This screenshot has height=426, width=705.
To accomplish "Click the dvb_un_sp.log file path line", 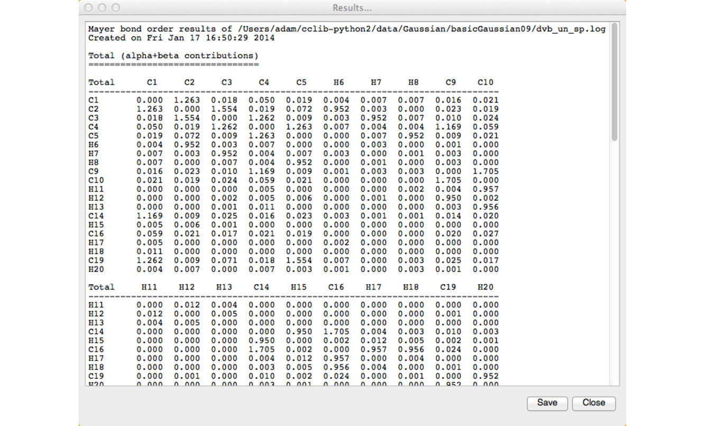I will [346, 29].
